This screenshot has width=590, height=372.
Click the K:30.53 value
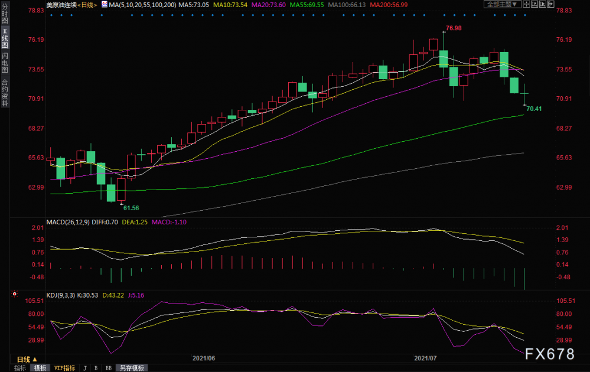87,295
